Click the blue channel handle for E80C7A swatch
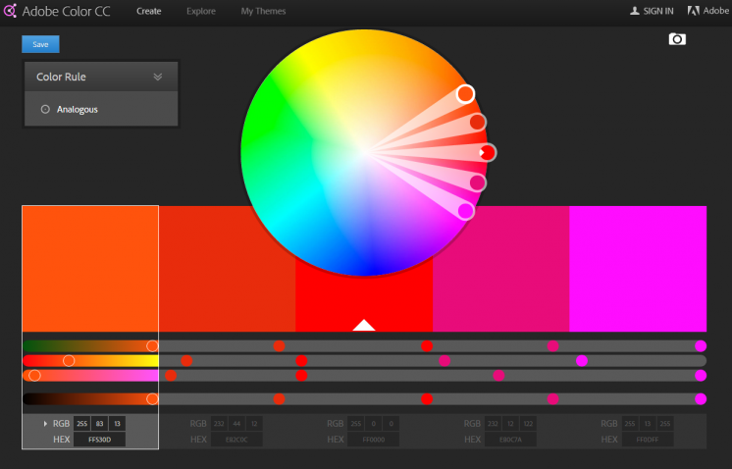732x469 pixels. click(498, 375)
